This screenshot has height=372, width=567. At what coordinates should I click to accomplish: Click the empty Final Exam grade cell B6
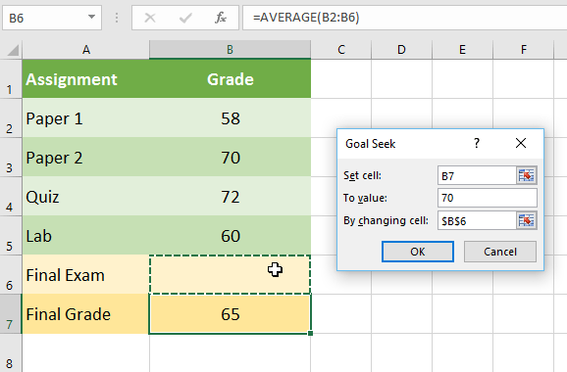[x=230, y=274]
